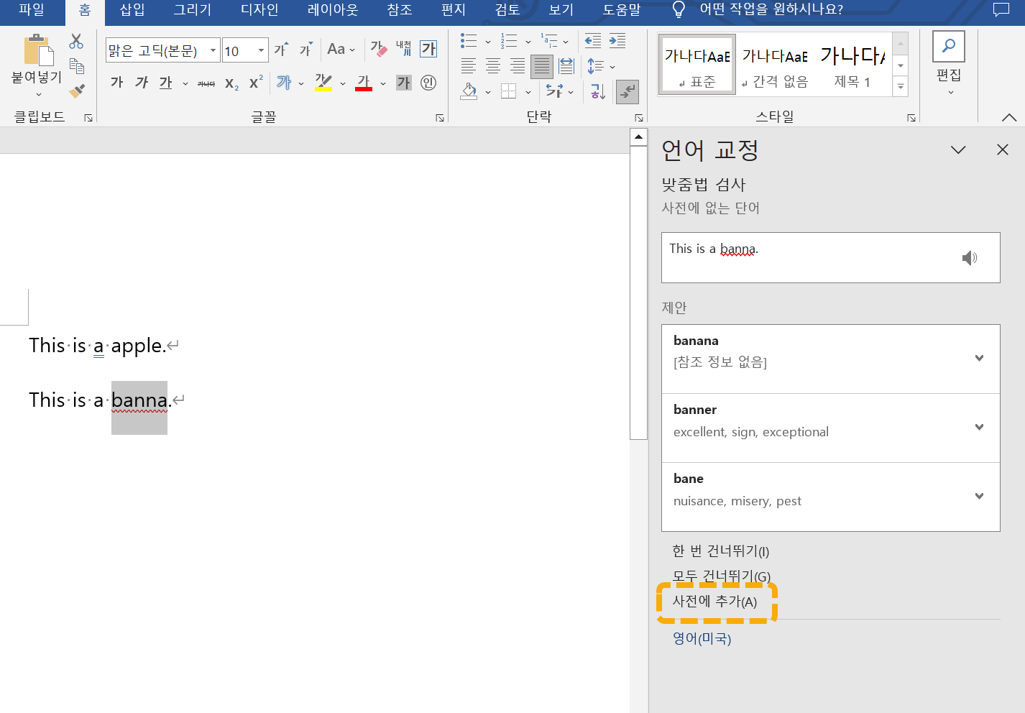Image resolution: width=1025 pixels, height=713 pixels.
Task: Click the sort icon in paragraph group
Action: [597, 91]
